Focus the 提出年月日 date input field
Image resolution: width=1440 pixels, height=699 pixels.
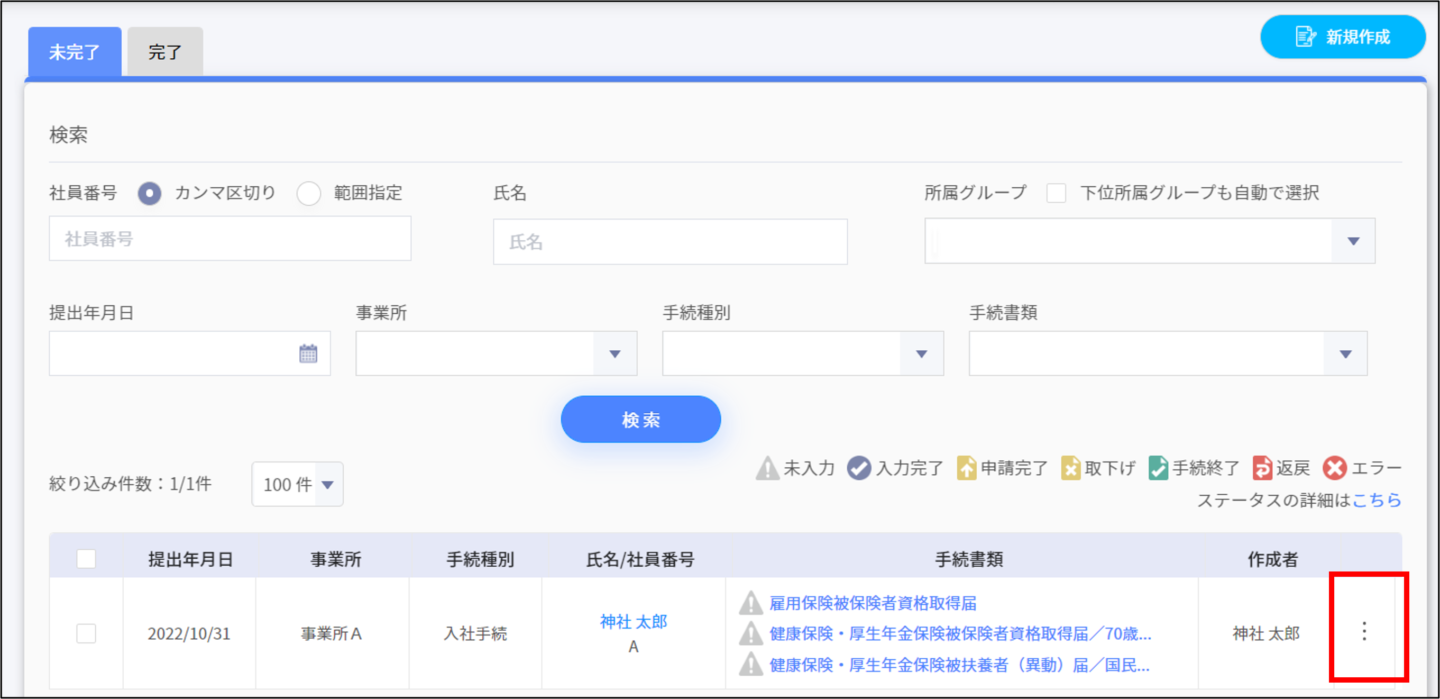[x=189, y=353]
